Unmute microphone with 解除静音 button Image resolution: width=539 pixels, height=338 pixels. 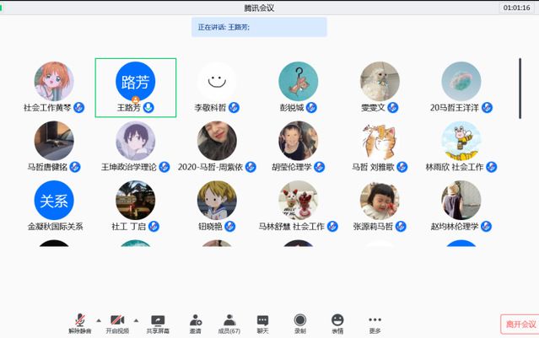pyautogui.click(x=80, y=322)
